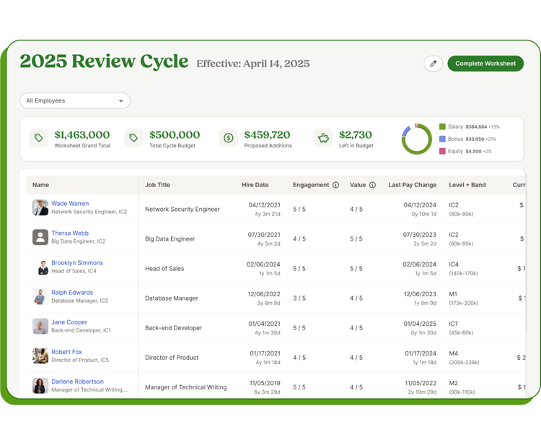Click the Engagement column info icon

(335, 185)
